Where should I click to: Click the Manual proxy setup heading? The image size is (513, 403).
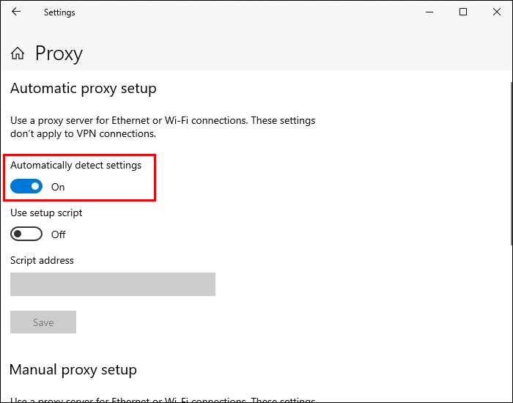pos(73,369)
